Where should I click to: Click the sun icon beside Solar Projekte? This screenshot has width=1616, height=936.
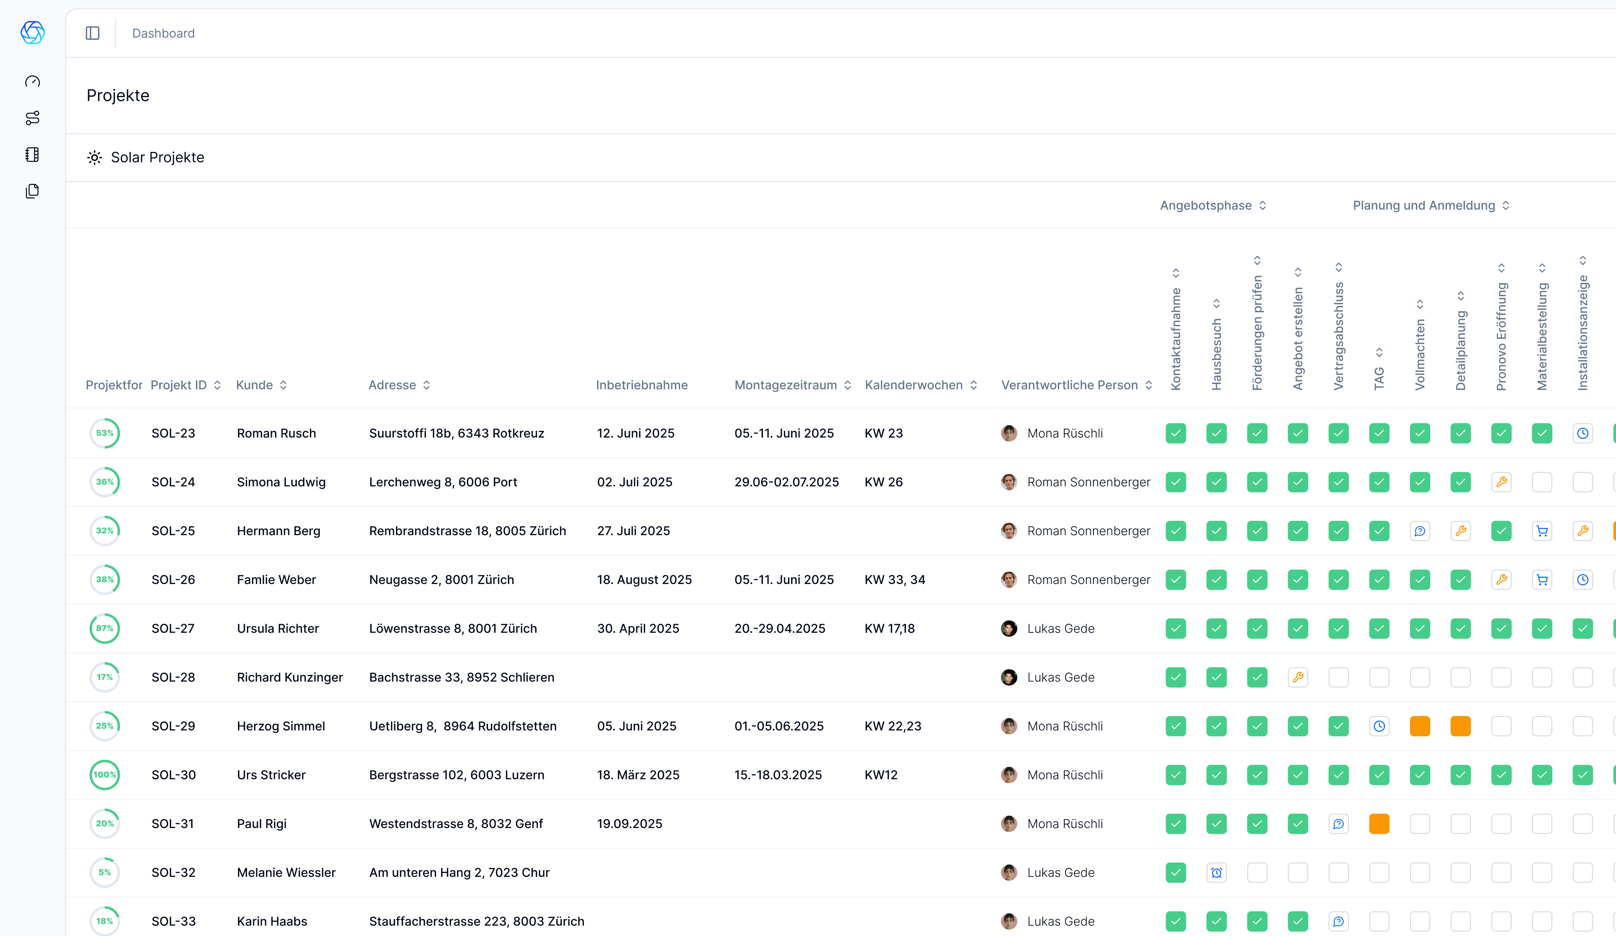(x=94, y=158)
